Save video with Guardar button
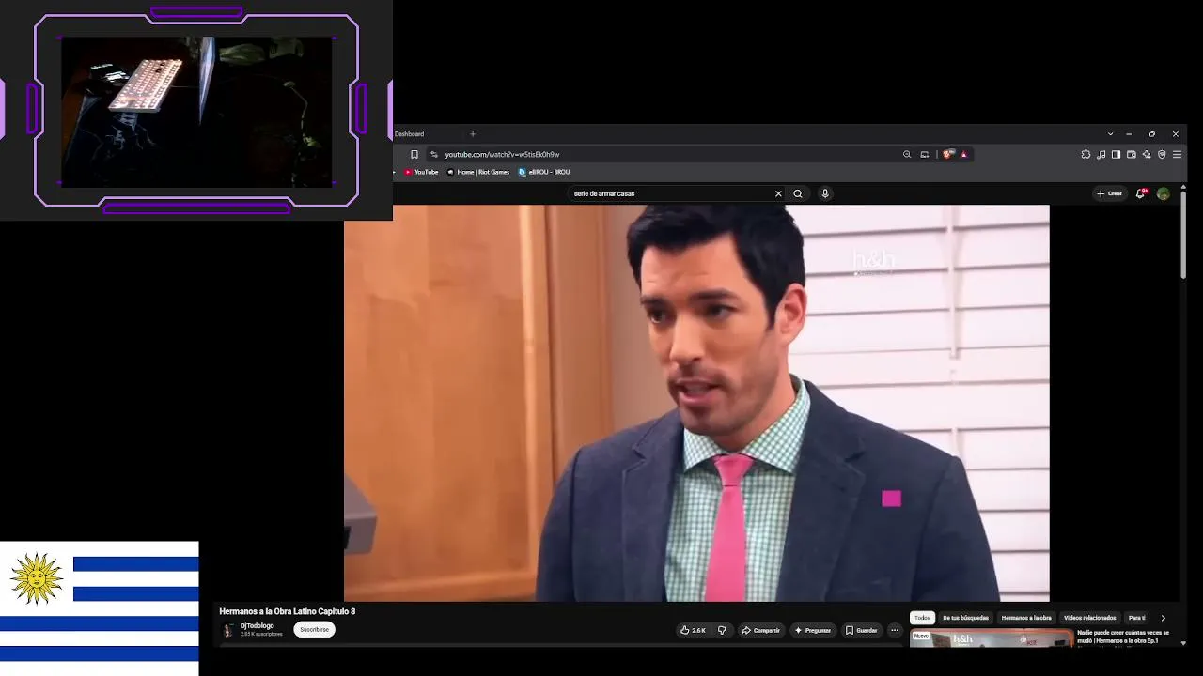Image resolution: width=1203 pixels, height=676 pixels. [x=862, y=630]
